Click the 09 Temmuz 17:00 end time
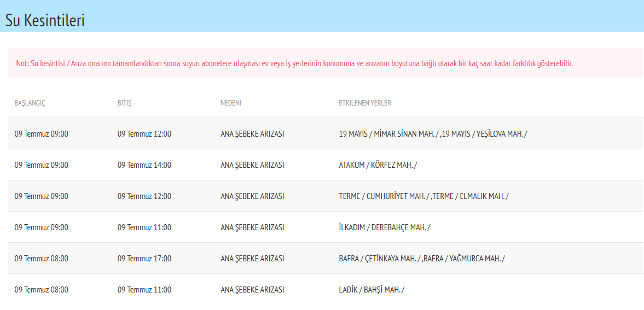Screen dimensions: 644x310 click(144, 259)
